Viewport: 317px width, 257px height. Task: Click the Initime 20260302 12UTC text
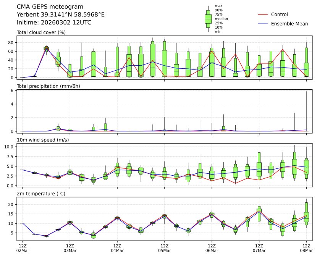point(54,23)
